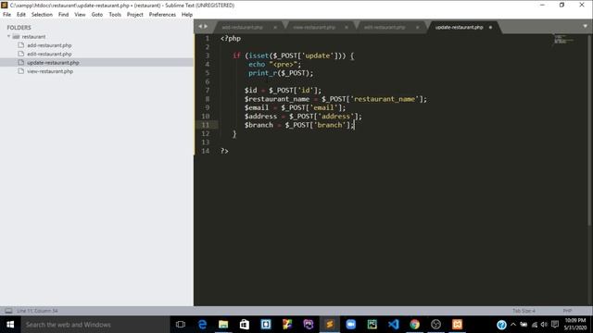Viewport: 593px width, 333px height.
Task: Open add-restaurant.php from the sidebar
Action: [x=49, y=45]
